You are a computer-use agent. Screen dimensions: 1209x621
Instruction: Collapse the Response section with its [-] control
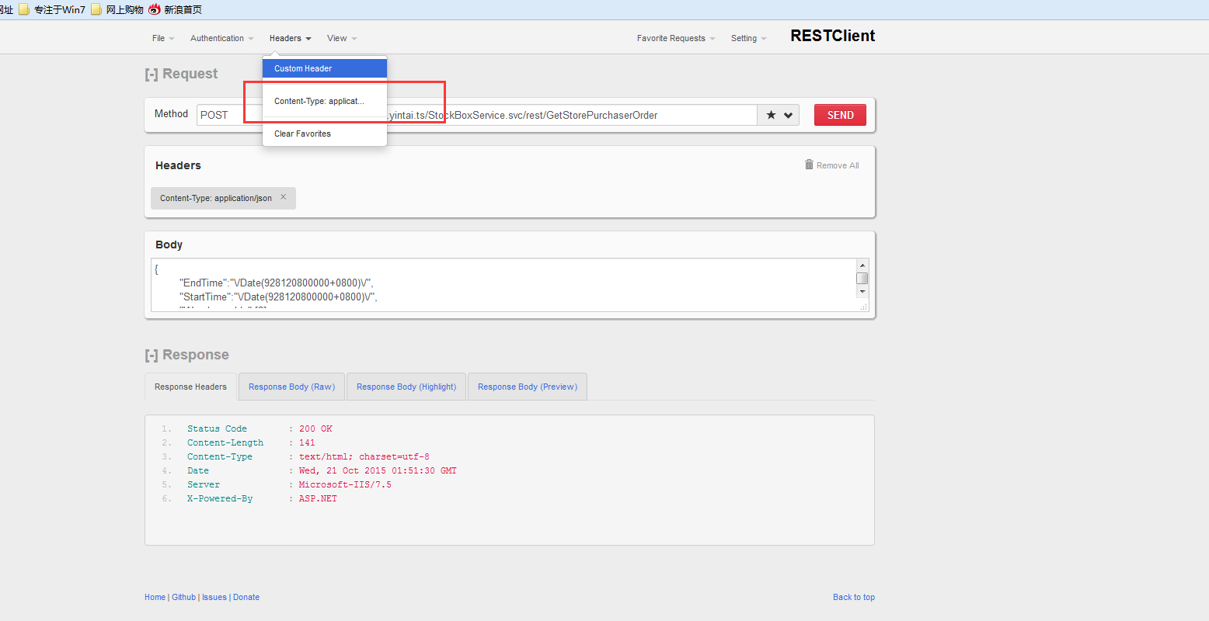tap(150, 355)
